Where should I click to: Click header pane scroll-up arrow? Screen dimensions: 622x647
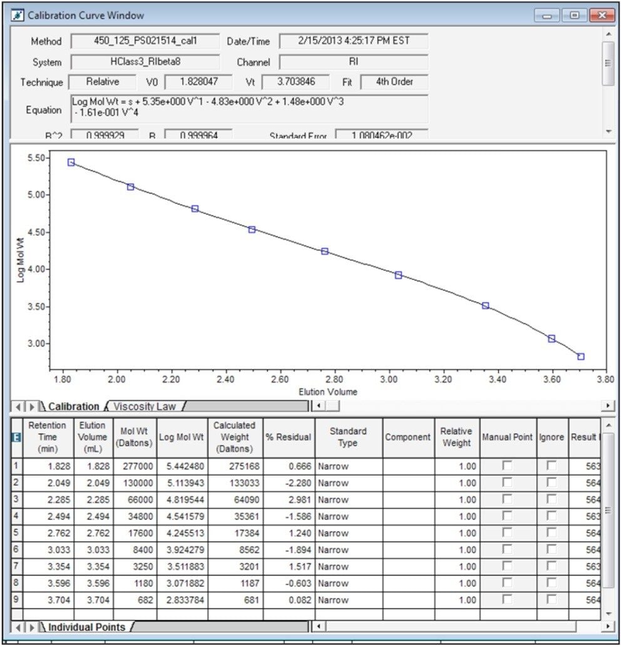pyautogui.click(x=608, y=34)
